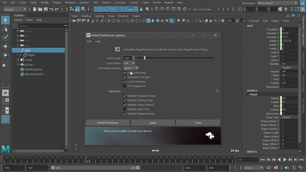Viewport: 306px width, 172px height.
Task: Click the Apply button
Action: coord(153,123)
